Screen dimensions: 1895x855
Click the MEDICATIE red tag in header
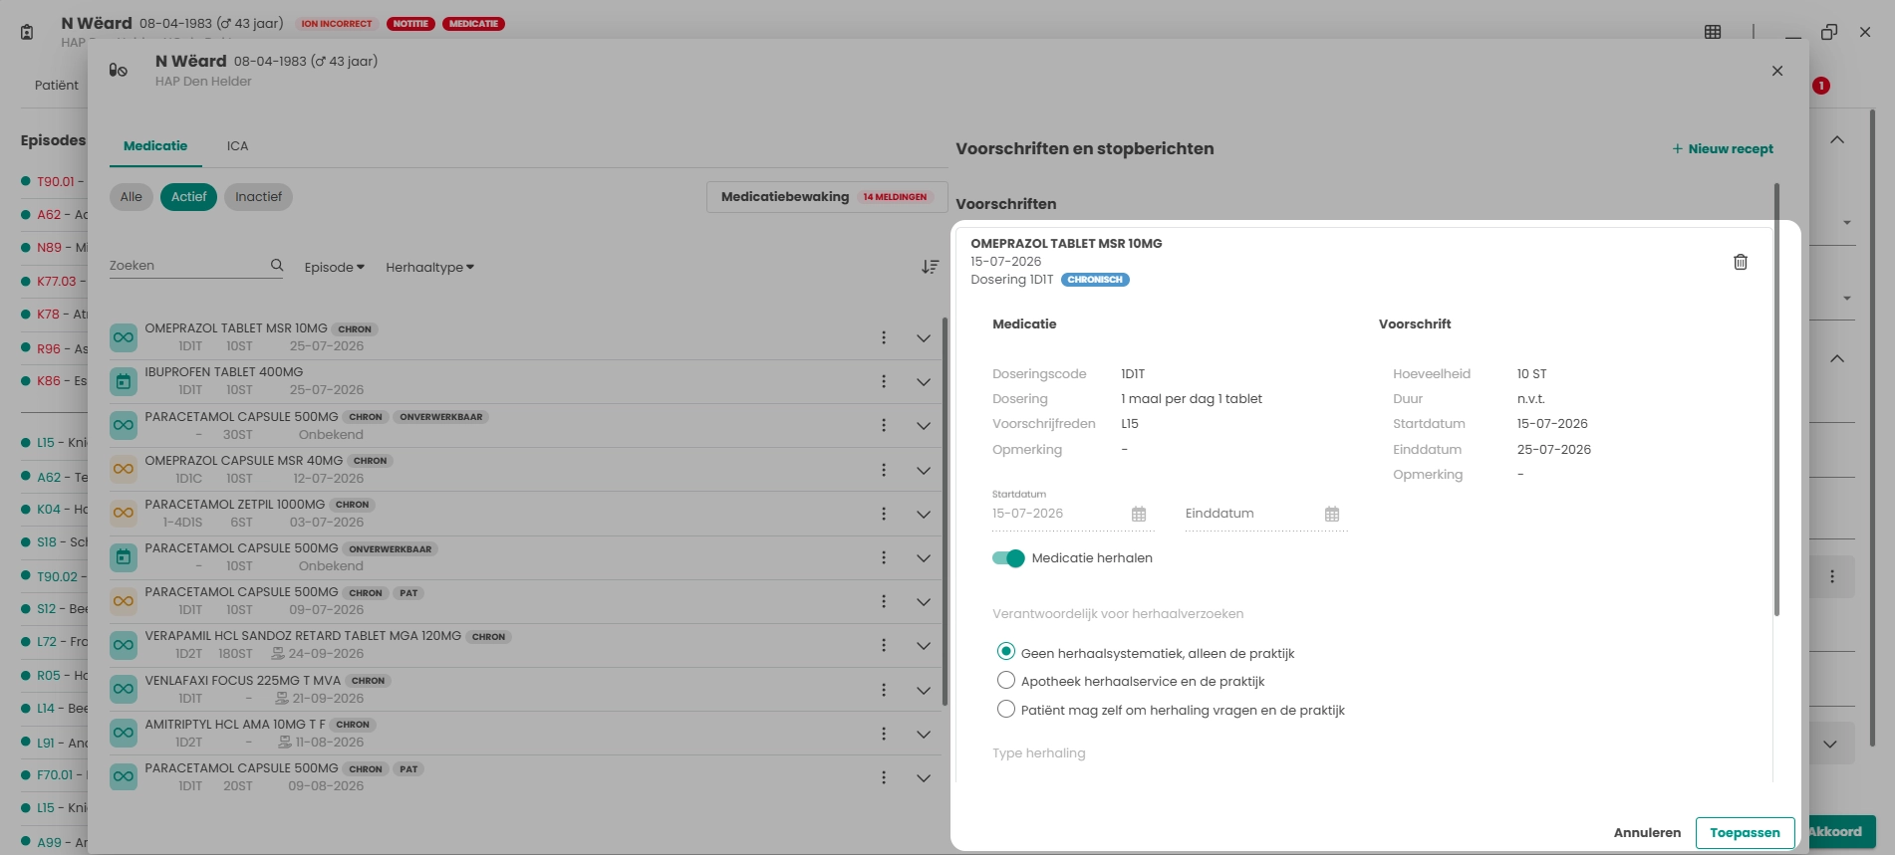[x=473, y=24]
